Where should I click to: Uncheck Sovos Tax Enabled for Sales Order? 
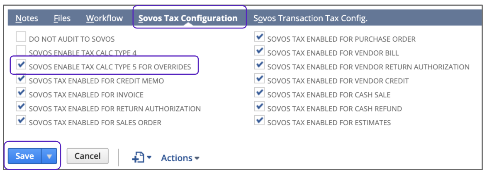[x=21, y=121]
